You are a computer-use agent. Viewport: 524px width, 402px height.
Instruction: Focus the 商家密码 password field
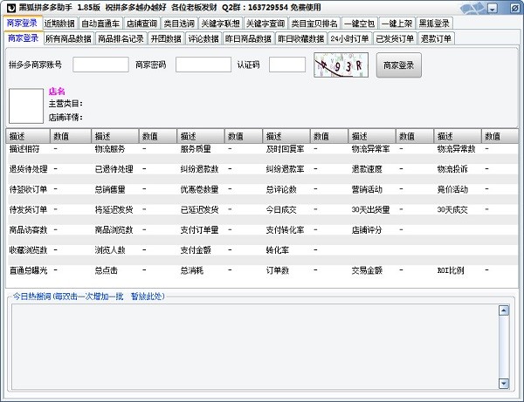click(203, 65)
